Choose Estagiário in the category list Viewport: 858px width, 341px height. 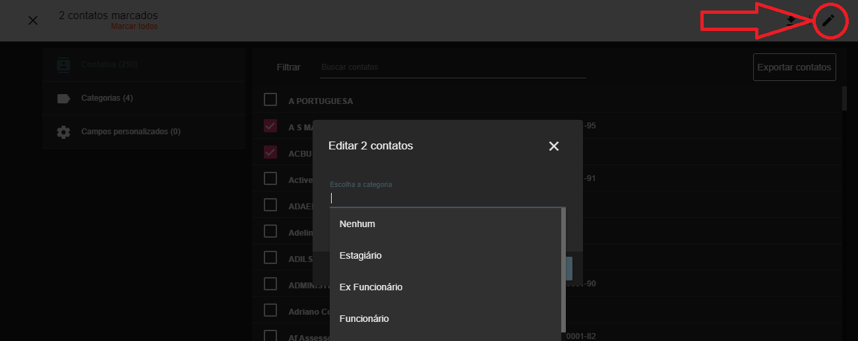(x=361, y=255)
